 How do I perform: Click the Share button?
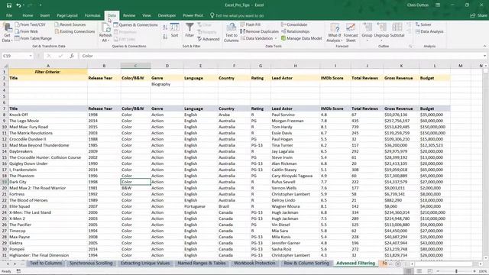click(x=479, y=15)
